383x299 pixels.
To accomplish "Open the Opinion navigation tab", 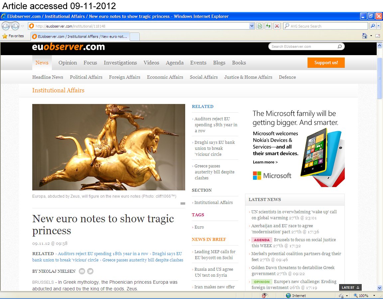I will tap(67, 63).
